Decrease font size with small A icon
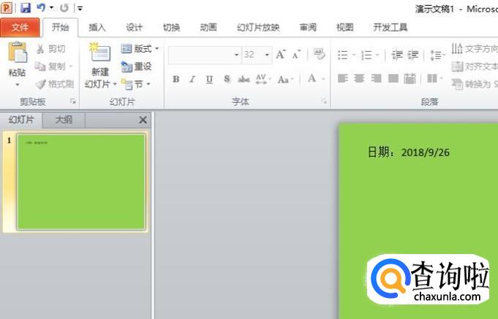498x319 pixels. pyautogui.click(x=296, y=55)
